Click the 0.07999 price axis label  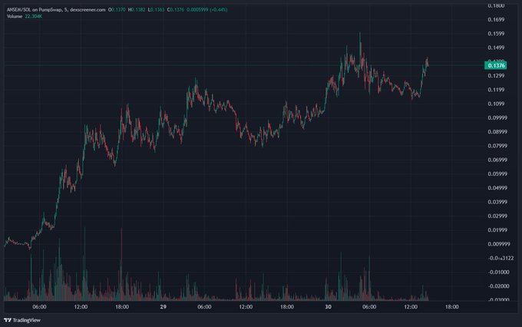coord(497,146)
